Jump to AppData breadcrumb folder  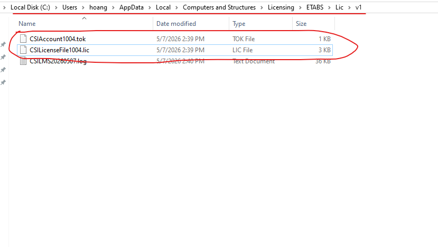tap(131, 7)
